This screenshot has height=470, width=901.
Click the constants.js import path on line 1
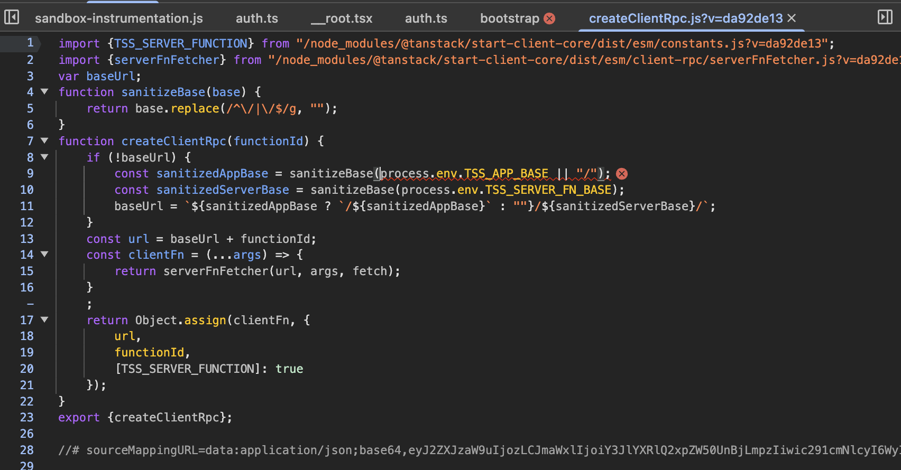coord(562,43)
